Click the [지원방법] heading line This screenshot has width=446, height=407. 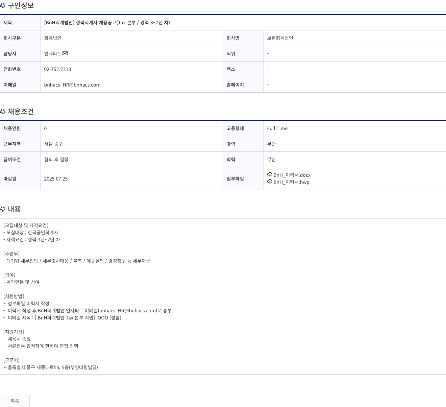pos(14,296)
